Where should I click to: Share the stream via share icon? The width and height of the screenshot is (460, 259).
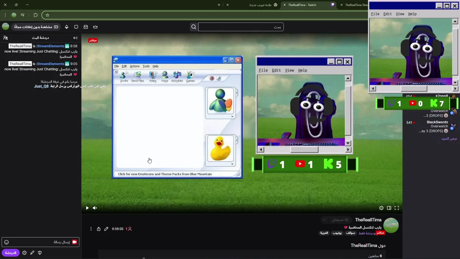pyautogui.click(x=98, y=229)
